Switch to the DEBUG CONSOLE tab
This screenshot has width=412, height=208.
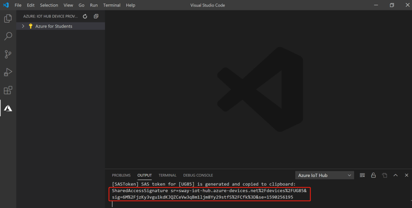[198, 175]
